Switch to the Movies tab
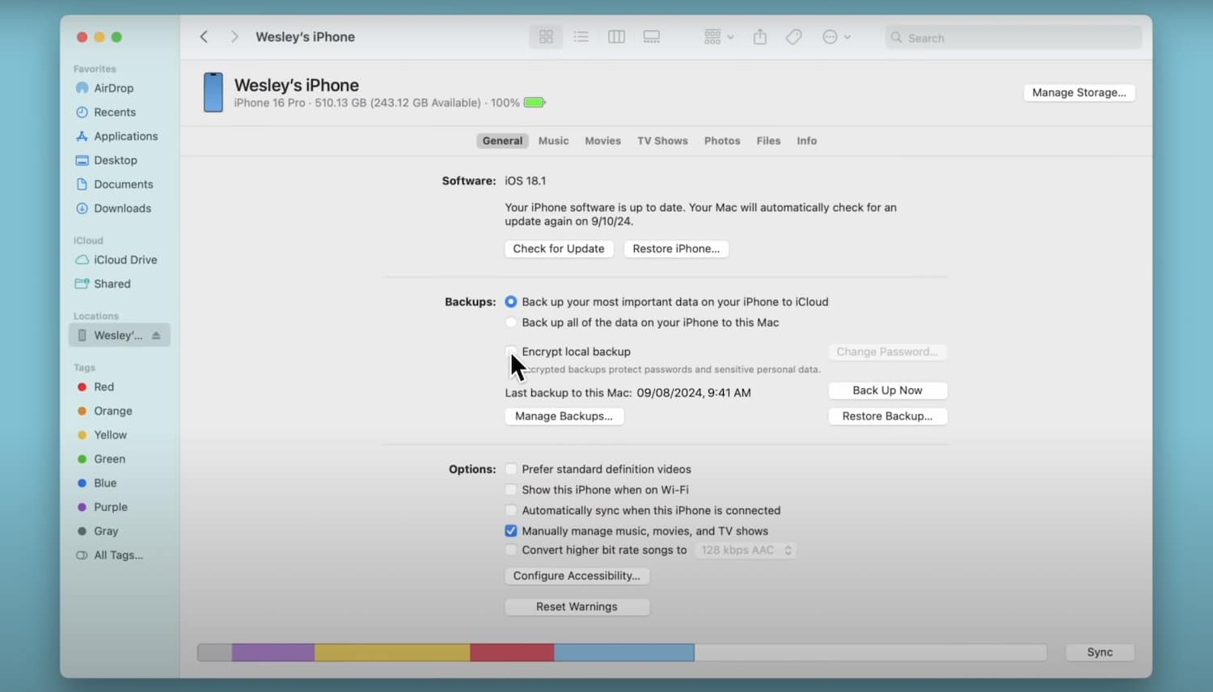1213x692 pixels. tap(603, 141)
